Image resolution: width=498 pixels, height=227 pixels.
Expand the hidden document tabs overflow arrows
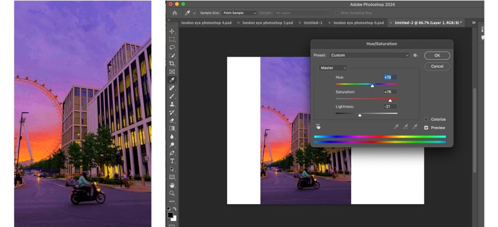(474, 22)
